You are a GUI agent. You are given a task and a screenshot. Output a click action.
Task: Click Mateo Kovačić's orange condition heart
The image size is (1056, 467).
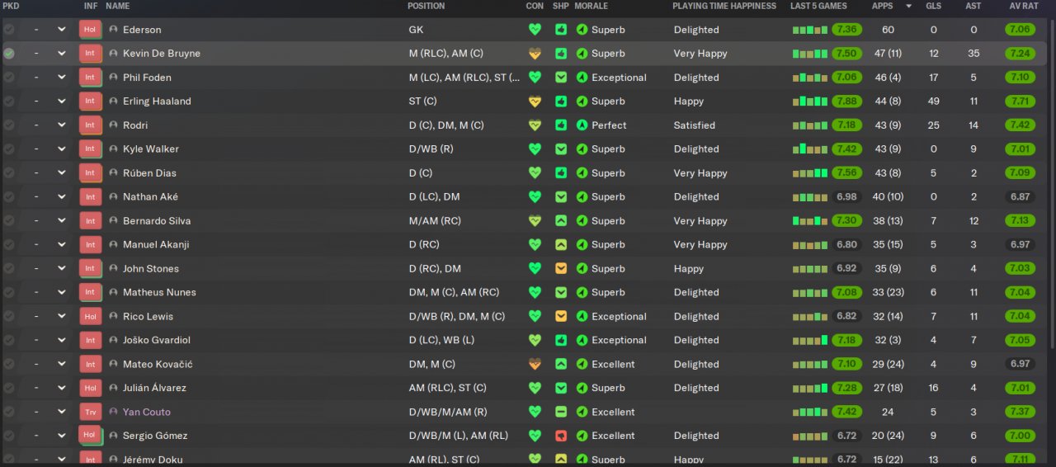click(535, 364)
